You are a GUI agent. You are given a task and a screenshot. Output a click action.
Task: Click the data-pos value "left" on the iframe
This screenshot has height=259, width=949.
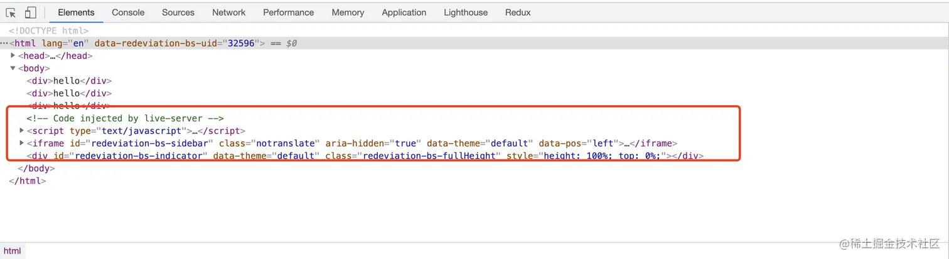[x=604, y=143]
